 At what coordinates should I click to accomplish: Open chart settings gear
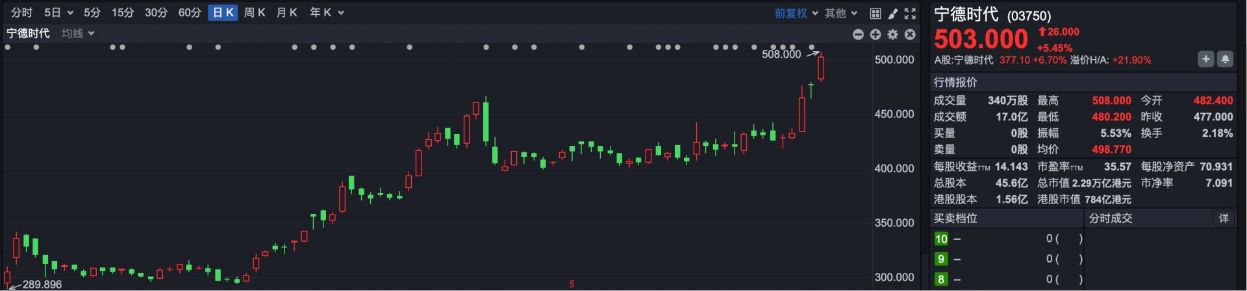(893, 34)
